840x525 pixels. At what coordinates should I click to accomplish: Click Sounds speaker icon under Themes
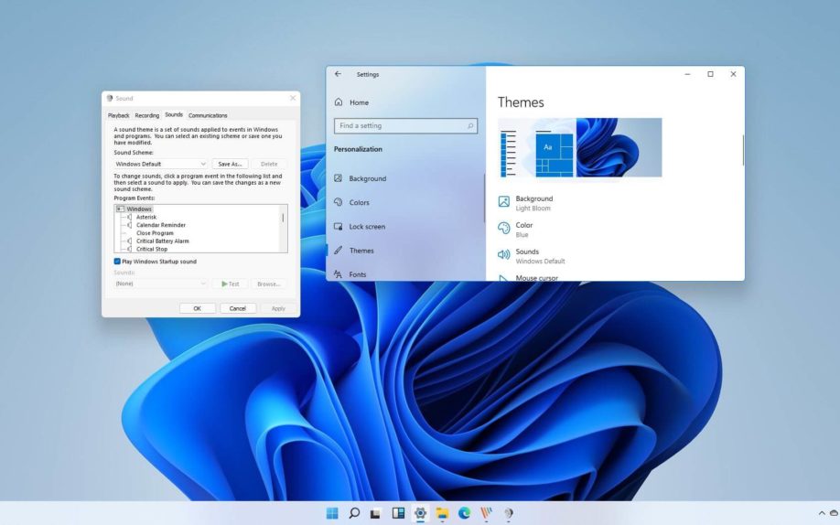click(x=503, y=254)
